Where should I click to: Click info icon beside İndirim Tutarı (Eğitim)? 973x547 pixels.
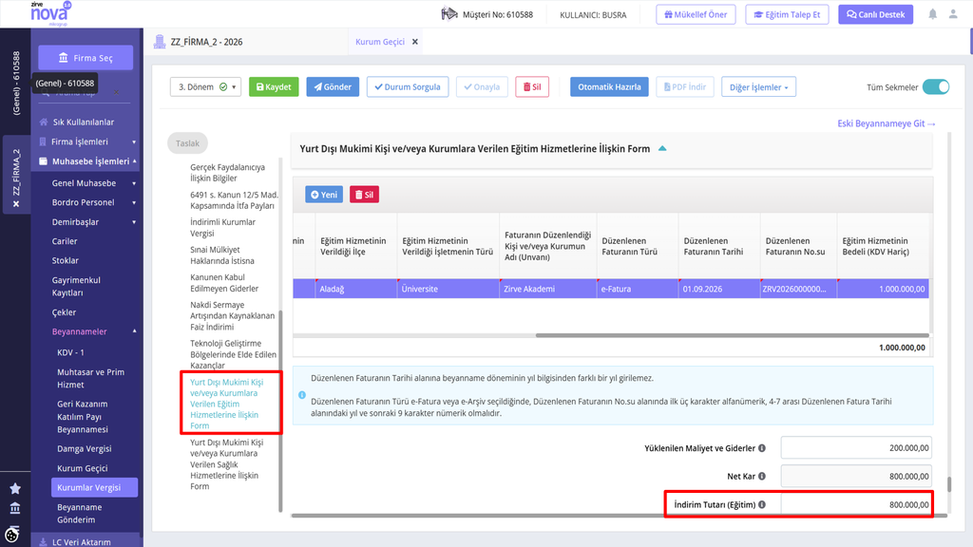pyautogui.click(x=762, y=505)
